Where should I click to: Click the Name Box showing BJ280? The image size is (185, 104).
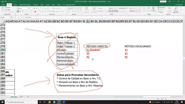[5, 17]
